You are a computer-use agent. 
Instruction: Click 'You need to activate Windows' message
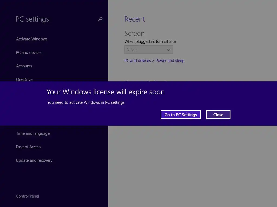click(86, 102)
